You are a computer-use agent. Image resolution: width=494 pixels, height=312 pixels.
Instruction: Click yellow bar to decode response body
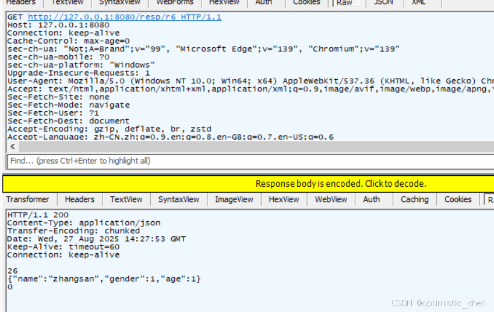click(x=248, y=183)
